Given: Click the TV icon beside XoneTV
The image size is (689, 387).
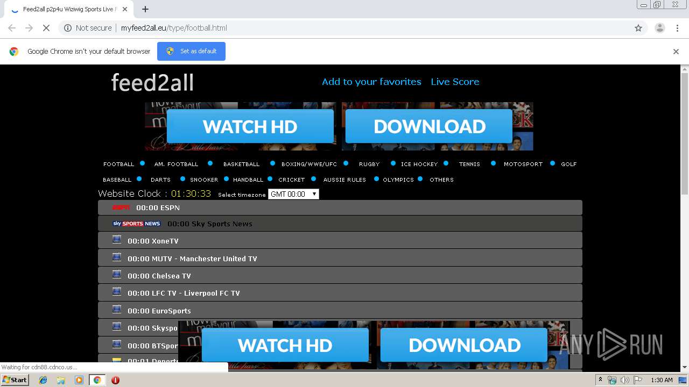Looking at the screenshot, I should pyautogui.click(x=117, y=239).
